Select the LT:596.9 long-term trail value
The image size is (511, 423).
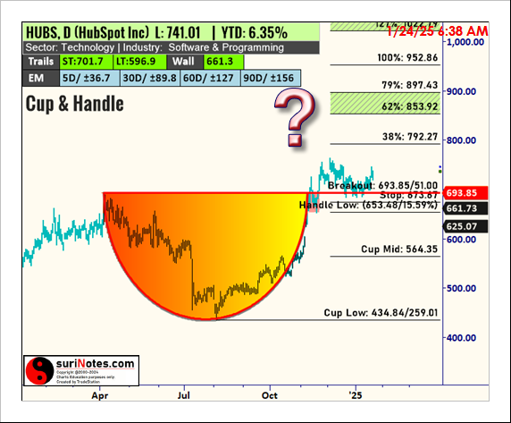(139, 62)
